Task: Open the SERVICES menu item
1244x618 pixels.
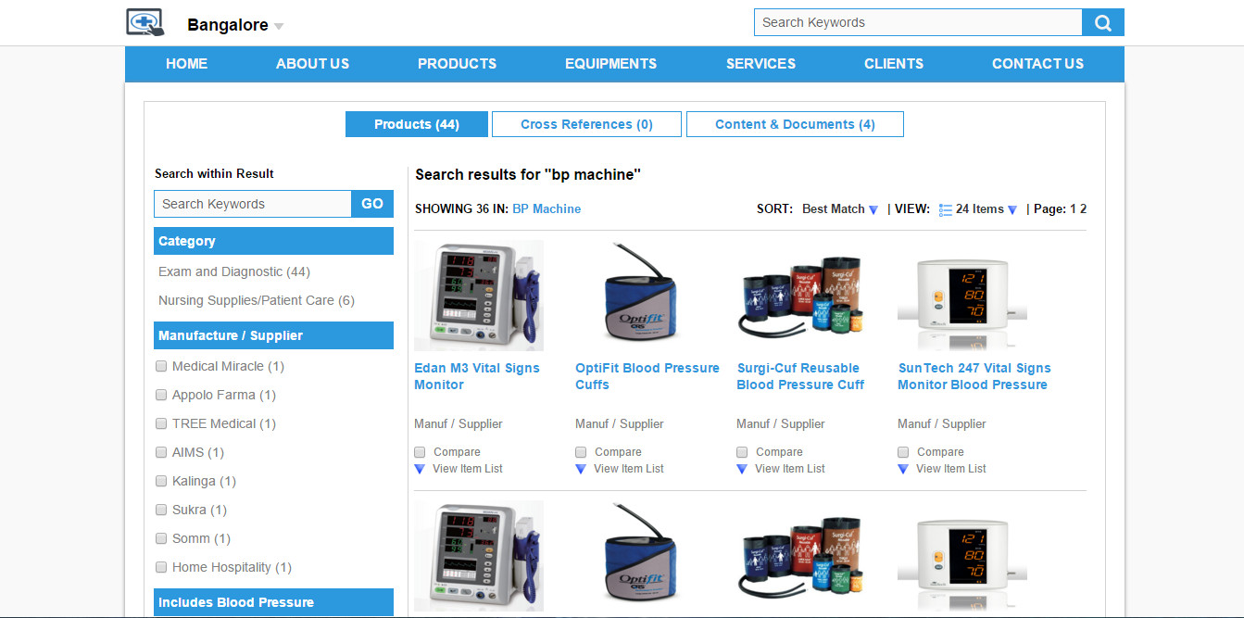Action: click(760, 64)
